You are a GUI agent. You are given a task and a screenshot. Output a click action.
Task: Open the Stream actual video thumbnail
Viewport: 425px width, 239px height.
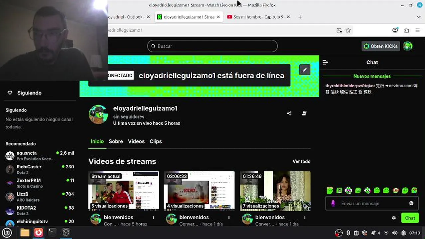pyautogui.click(x=124, y=191)
